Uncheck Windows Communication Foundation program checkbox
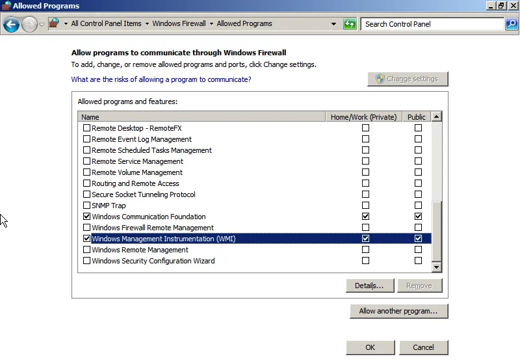This screenshot has height=361, width=520. (87, 217)
